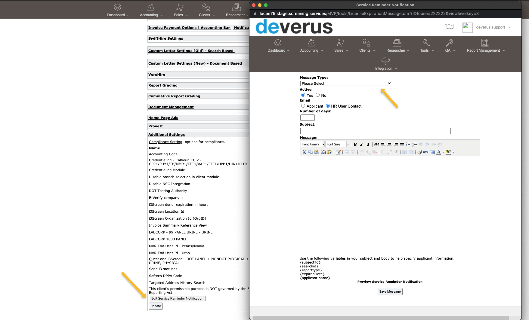The image size is (529, 320).
Task: Toggle editor fullscreen mode icon
Action: coord(432,152)
